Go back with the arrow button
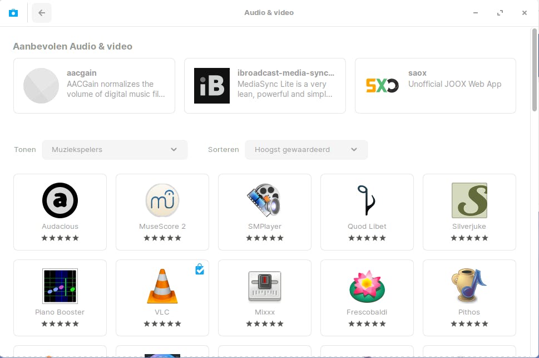The image size is (539, 358). pyautogui.click(x=42, y=13)
